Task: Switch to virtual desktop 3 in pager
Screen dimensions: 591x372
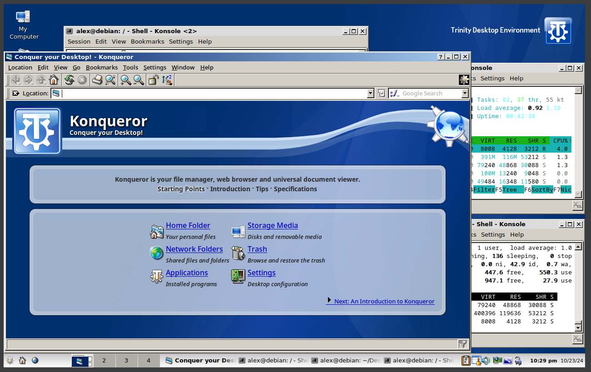Action: [126, 361]
